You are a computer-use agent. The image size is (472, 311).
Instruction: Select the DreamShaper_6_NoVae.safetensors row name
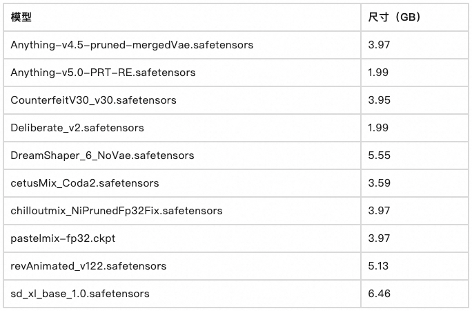coord(102,155)
